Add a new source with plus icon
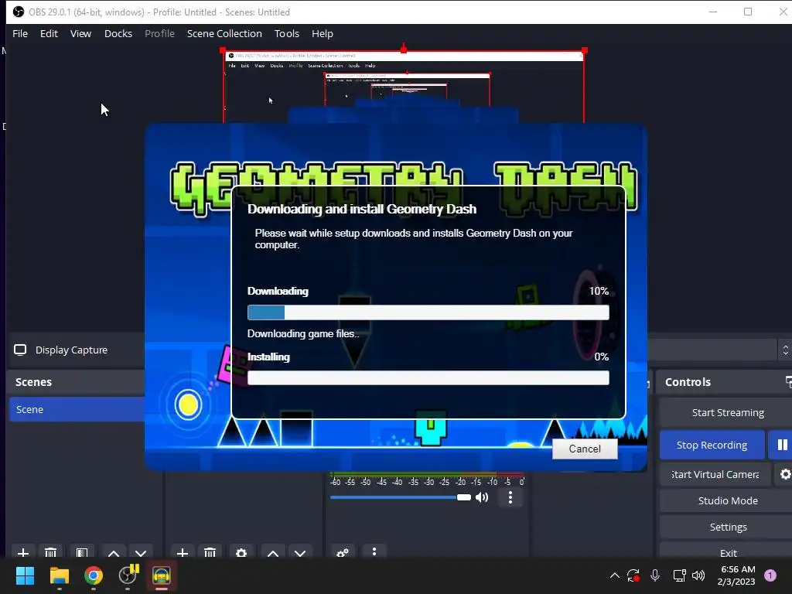The image size is (792, 594). tap(183, 552)
